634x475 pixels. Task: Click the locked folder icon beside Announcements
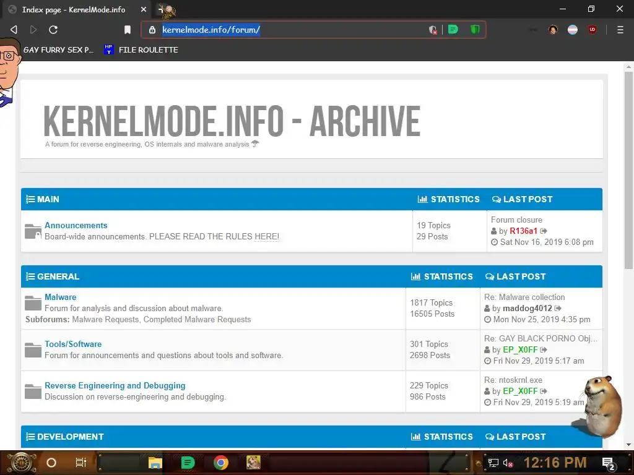(x=33, y=231)
